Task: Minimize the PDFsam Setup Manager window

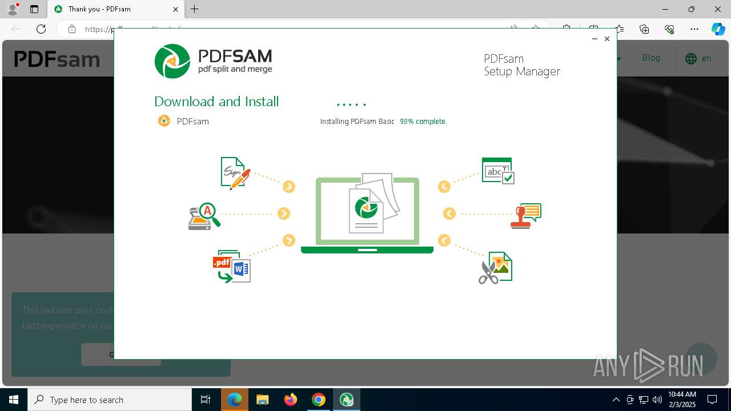Action: tap(595, 39)
